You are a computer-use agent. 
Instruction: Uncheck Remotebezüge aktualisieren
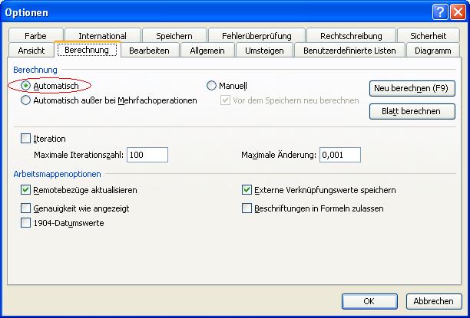26,189
